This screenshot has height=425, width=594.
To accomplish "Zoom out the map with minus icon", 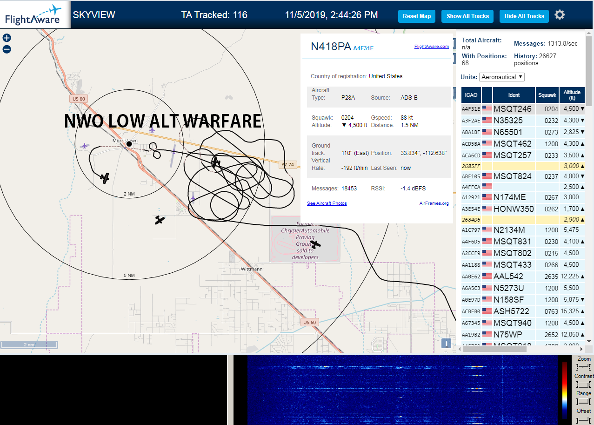I will pyautogui.click(x=7, y=49).
